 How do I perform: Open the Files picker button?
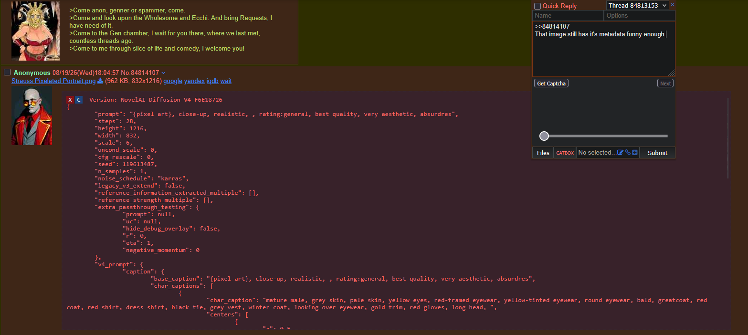543,153
